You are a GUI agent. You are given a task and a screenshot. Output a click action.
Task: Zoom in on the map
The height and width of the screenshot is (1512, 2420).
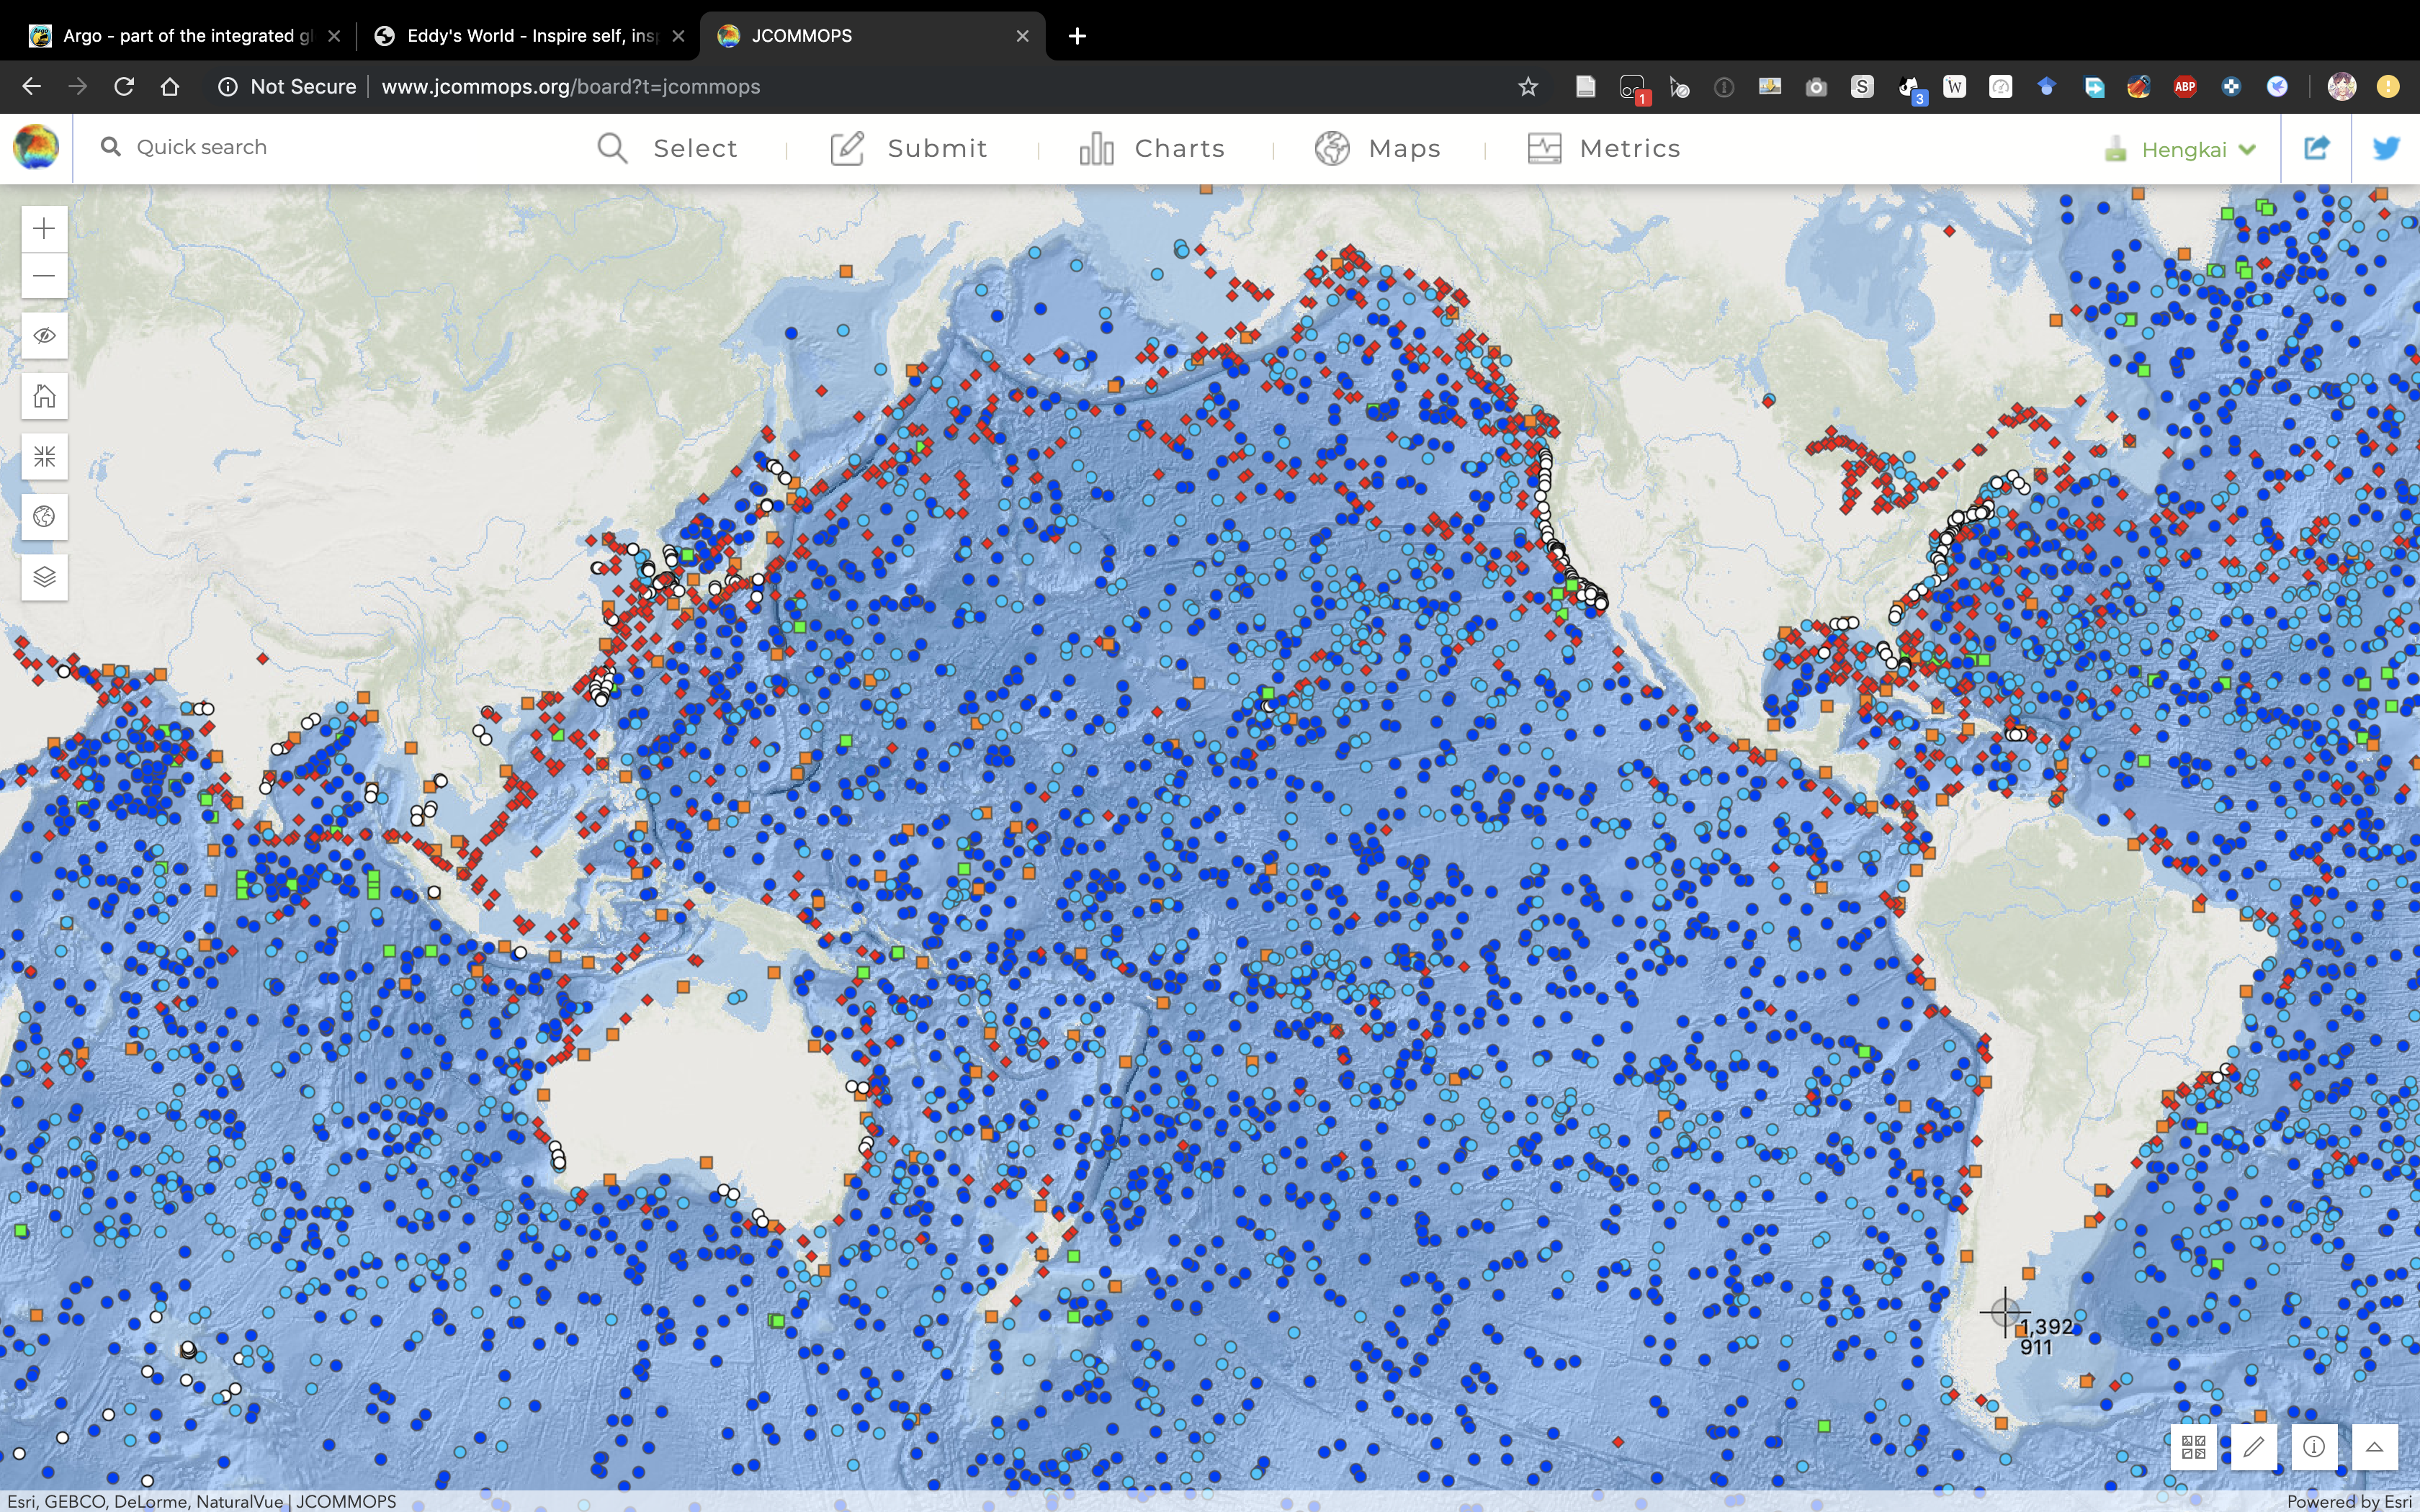click(44, 228)
